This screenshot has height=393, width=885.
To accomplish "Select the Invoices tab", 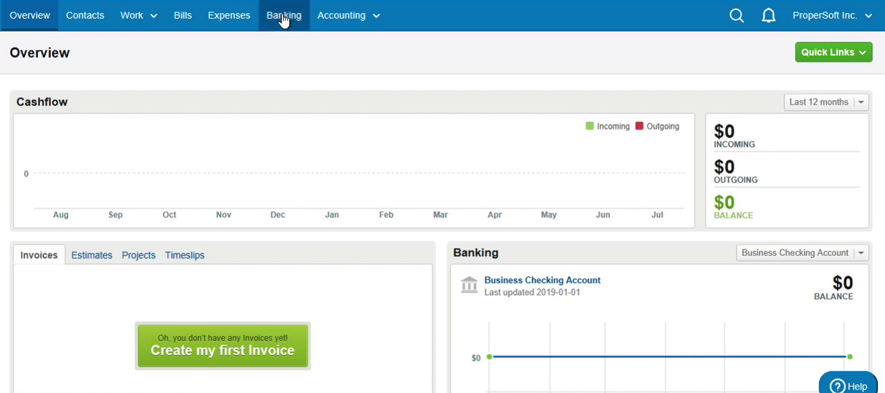I will pyautogui.click(x=39, y=255).
